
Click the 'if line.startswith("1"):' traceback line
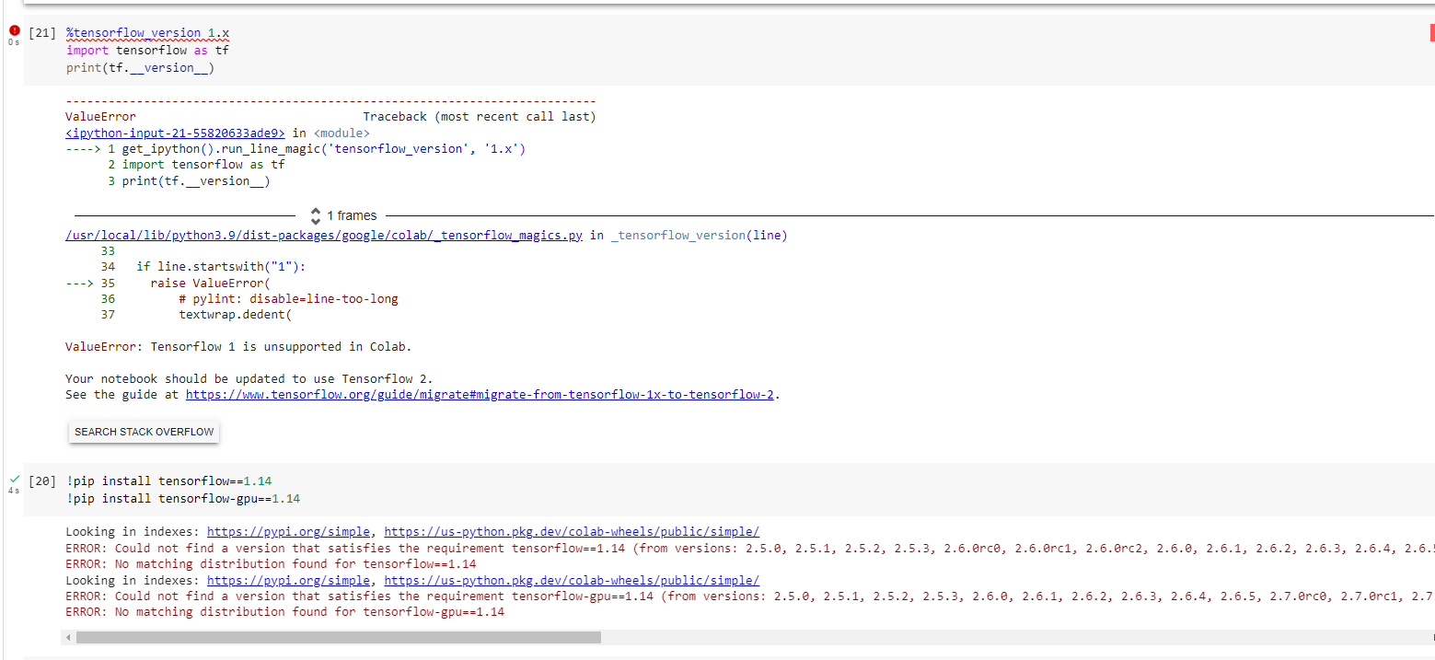tap(221, 266)
